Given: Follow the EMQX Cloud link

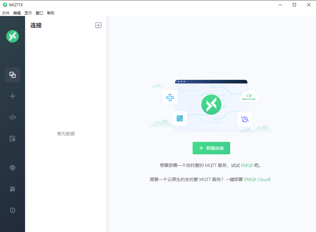Looking at the screenshot, I should (x=256, y=179).
